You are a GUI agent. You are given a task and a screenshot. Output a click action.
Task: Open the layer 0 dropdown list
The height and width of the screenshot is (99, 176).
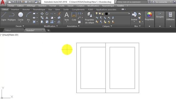[x=129, y=14]
